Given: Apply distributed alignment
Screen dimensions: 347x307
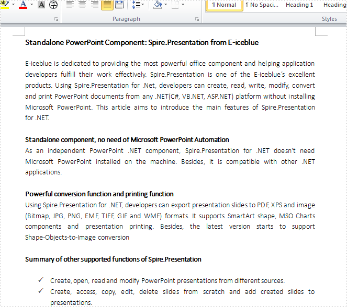Looking at the screenshot, I should [x=119, y=5].
